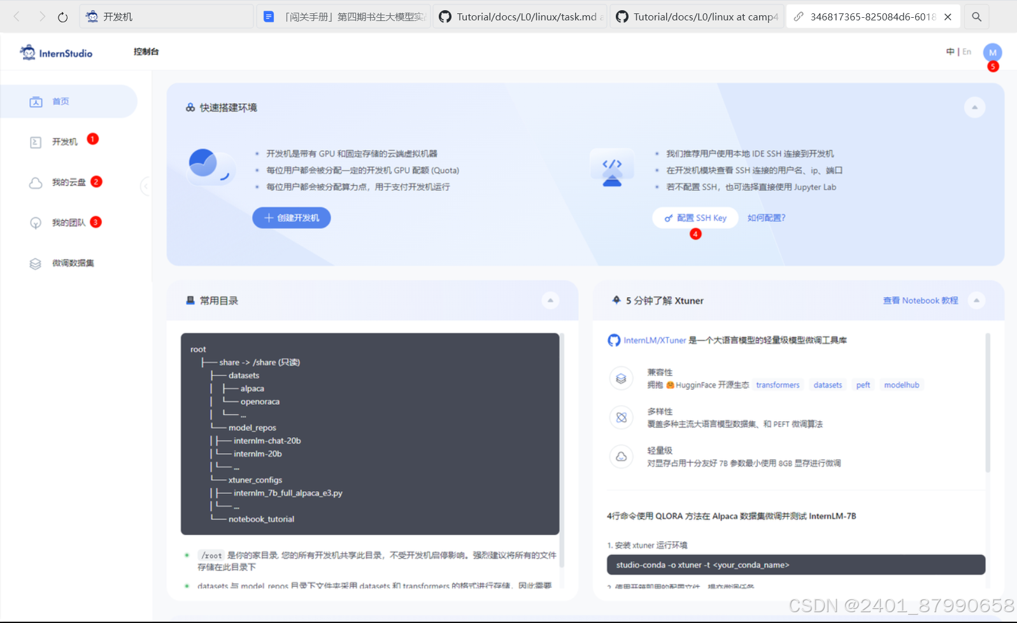Collapse the left sidebar with arrow handle
1017x623 pixels.
[146, 186]
